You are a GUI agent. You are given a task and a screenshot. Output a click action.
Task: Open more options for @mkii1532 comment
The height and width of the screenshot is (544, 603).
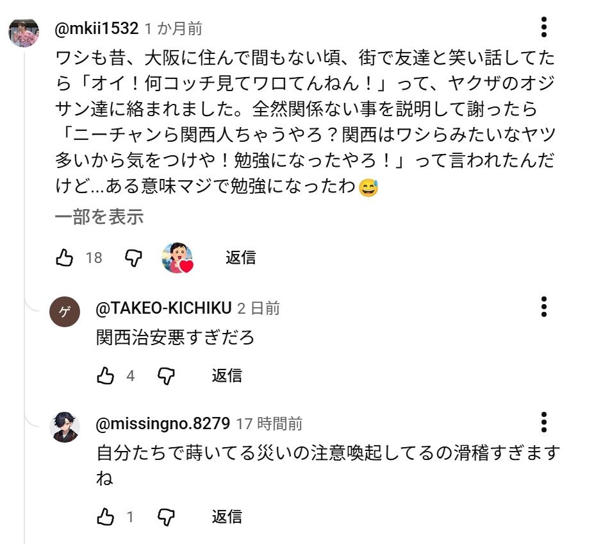click(x=543, y=28)
